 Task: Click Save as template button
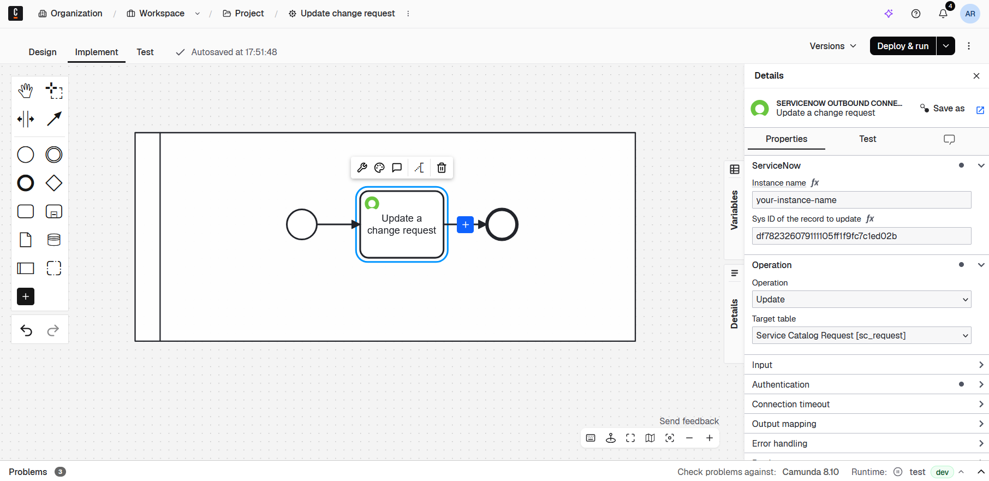point(943,108)
